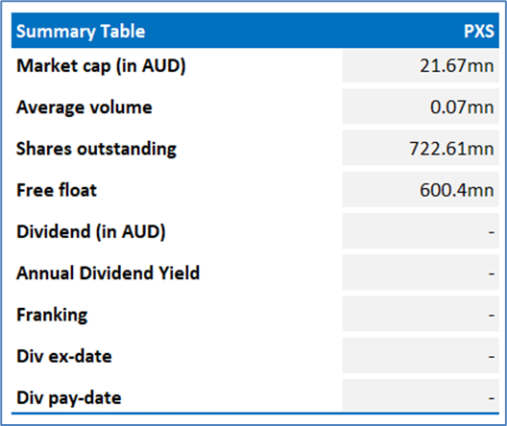Click the Average volume row label
The width and height of the screenshot is (507, 426).
84,107
